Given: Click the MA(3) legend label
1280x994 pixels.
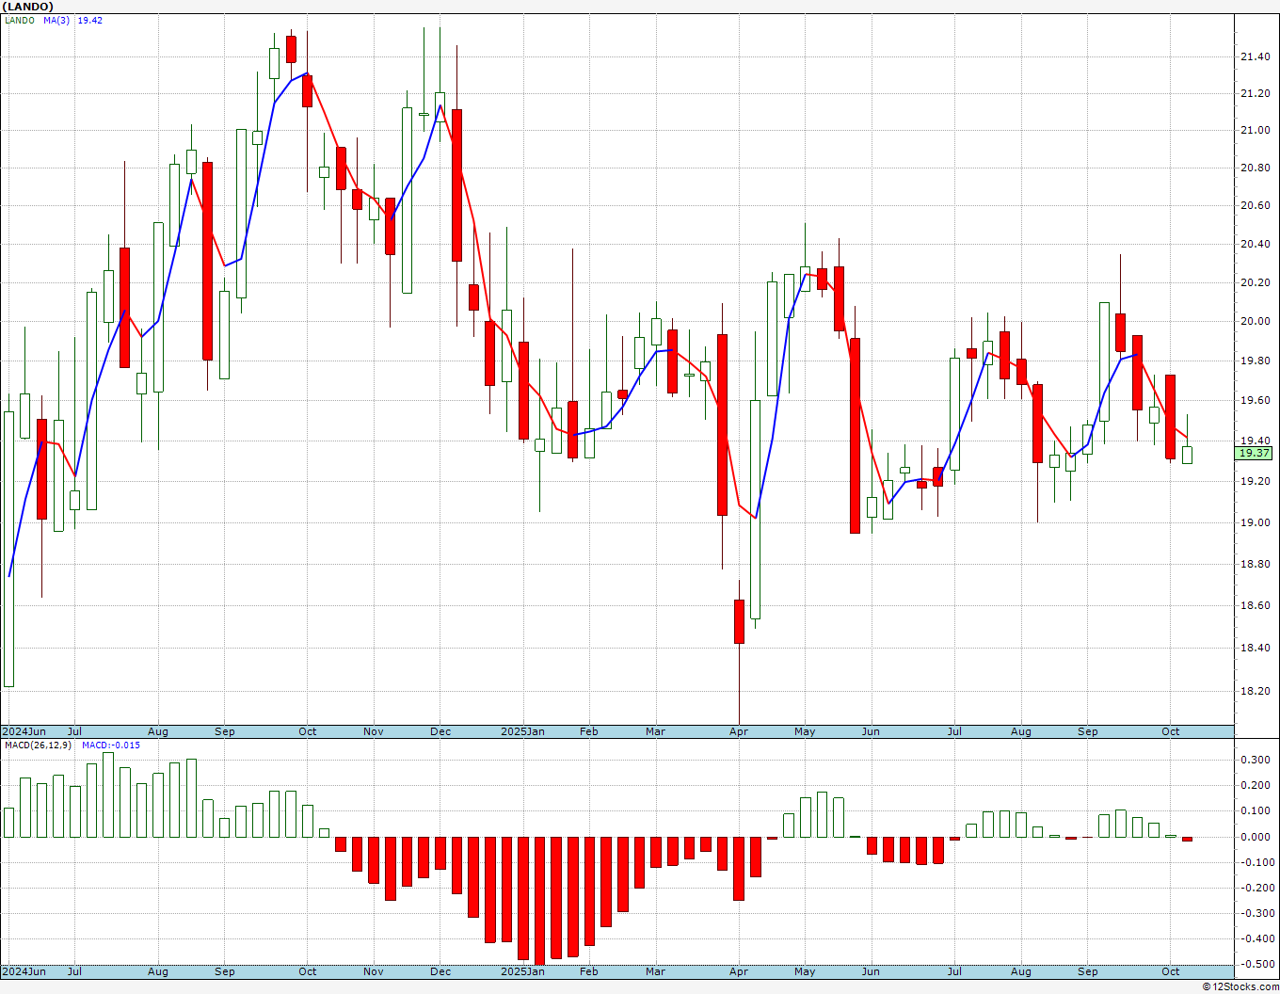Looking at the screenshot, I should [57, 20].
